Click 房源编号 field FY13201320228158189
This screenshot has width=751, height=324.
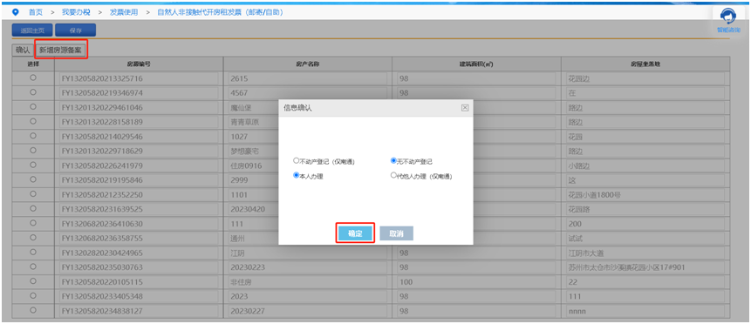click(x=139, y=122)
